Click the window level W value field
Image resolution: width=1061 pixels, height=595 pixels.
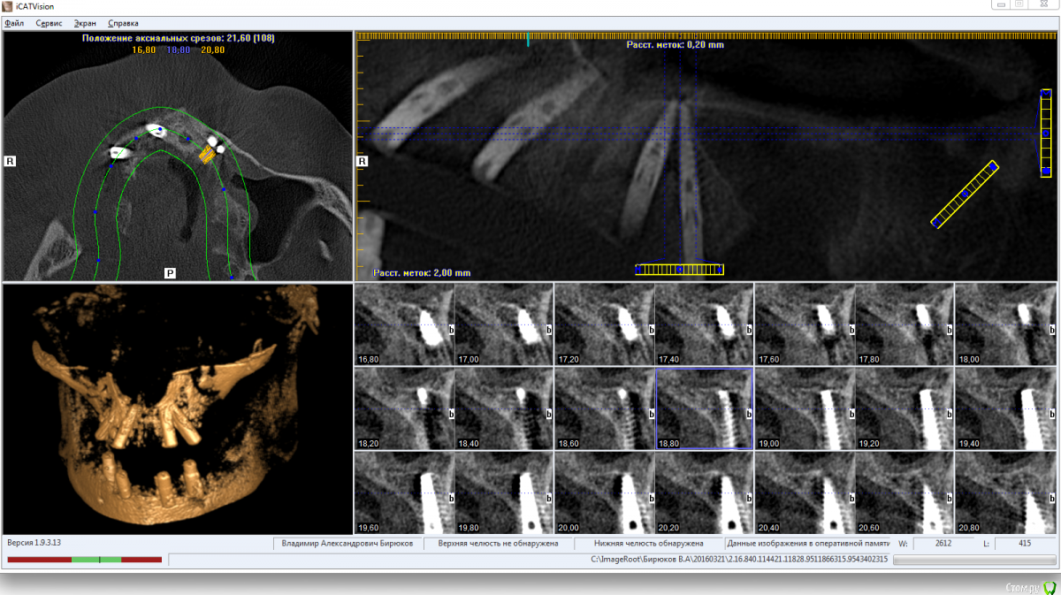[x=943, y=543]
